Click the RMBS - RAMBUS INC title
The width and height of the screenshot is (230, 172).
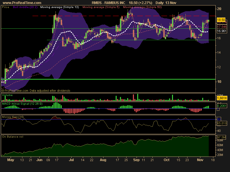pos(108,3)
